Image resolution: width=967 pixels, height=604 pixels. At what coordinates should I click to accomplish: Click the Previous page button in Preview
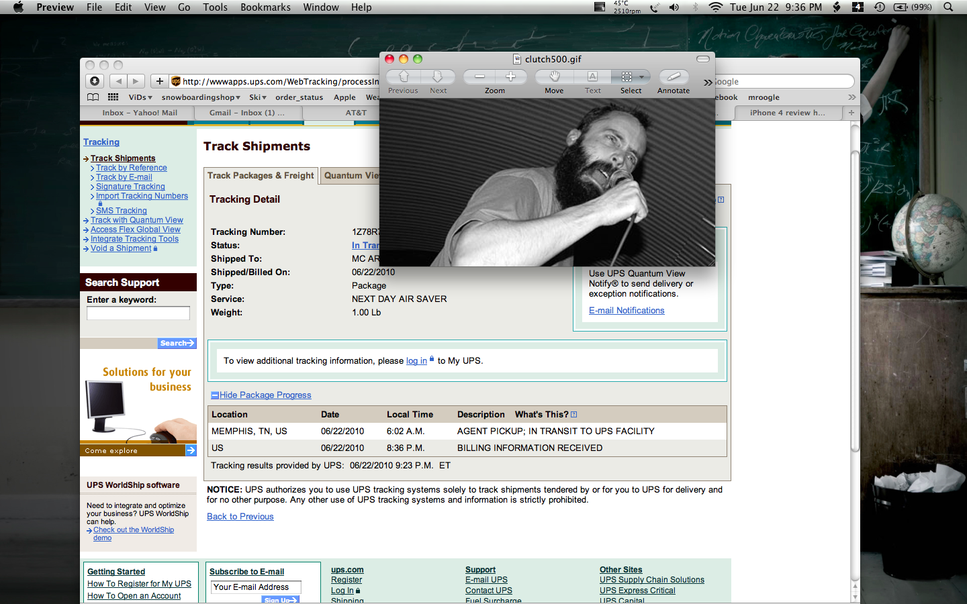[404, 77]
